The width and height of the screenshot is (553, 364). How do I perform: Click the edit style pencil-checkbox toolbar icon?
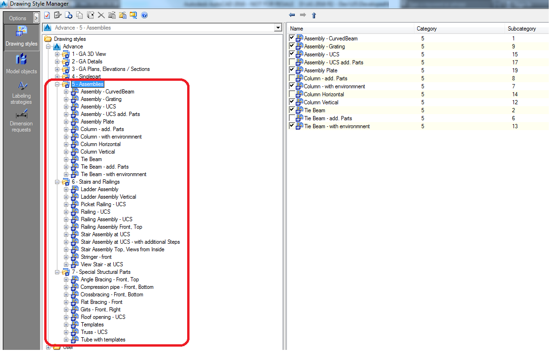point(58,15)
